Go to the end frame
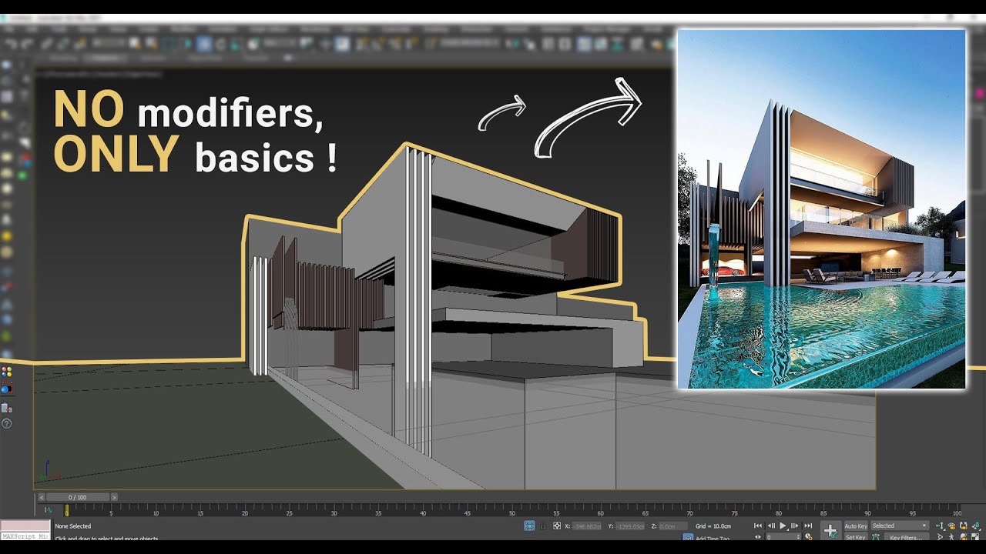 808,526
